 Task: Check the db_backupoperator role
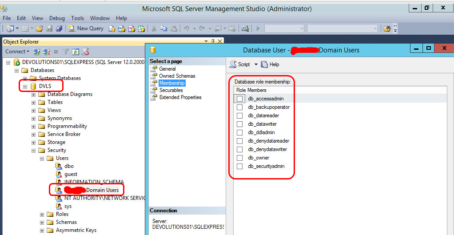coord(239,107)
